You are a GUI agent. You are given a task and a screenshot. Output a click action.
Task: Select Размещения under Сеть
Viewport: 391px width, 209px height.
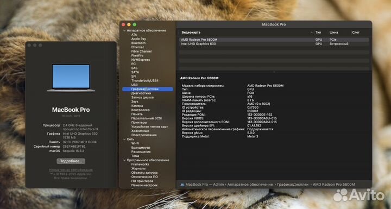(141, 152)
